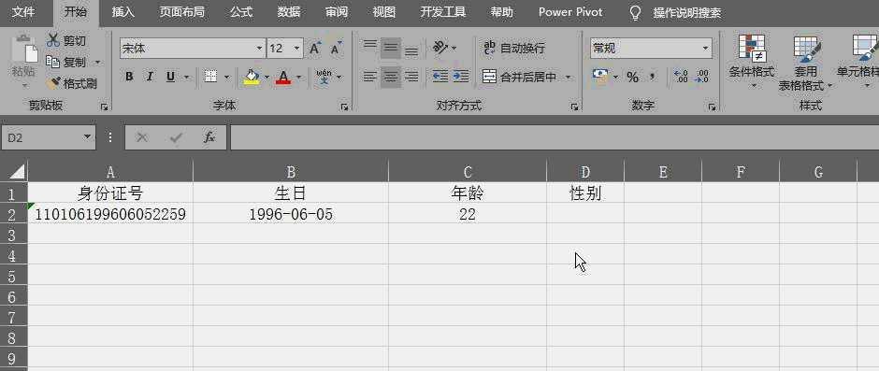Select cell with 110106199606052259
The height and width of the screenshot is (371, 879).
click(x=110, y=213)
